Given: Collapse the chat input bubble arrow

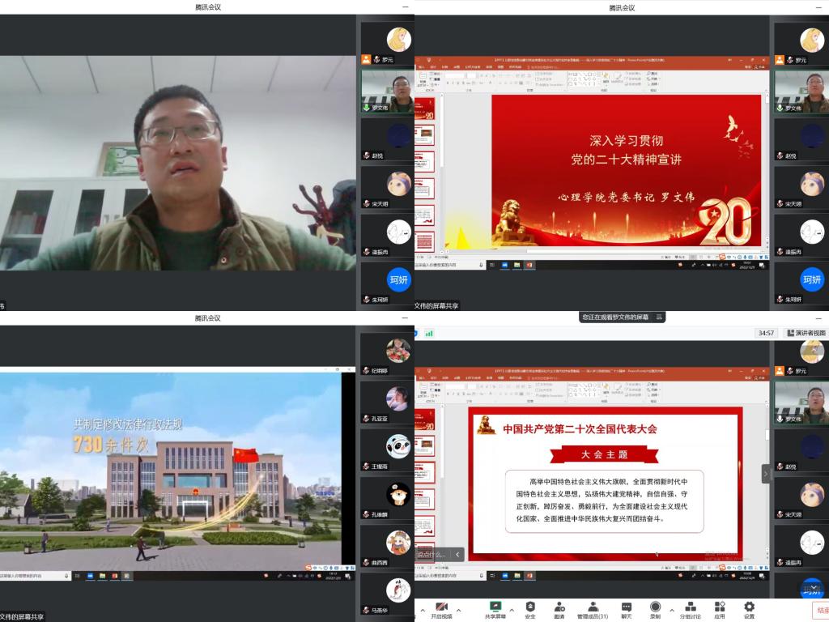Looking at the screenshot, I should click(x=457, y=555).
